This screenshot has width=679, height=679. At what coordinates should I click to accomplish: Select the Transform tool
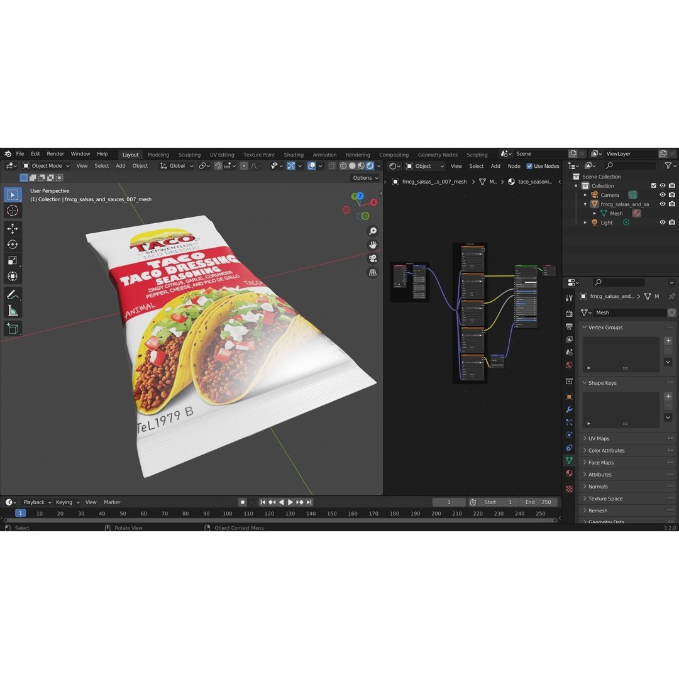pyautogui.click(x=13, y=276)
